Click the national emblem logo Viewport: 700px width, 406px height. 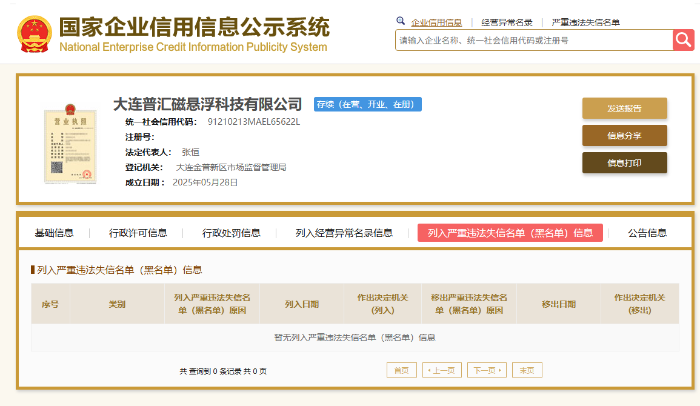click(x=35, y=35)
